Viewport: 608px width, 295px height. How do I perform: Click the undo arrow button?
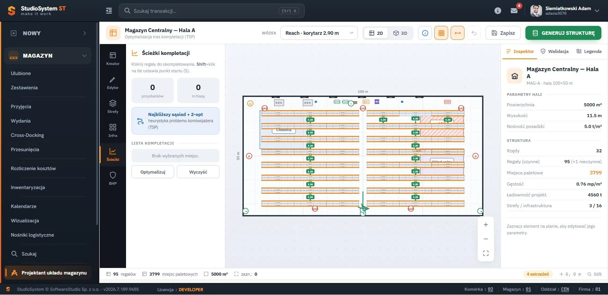[x=474, y=33]
